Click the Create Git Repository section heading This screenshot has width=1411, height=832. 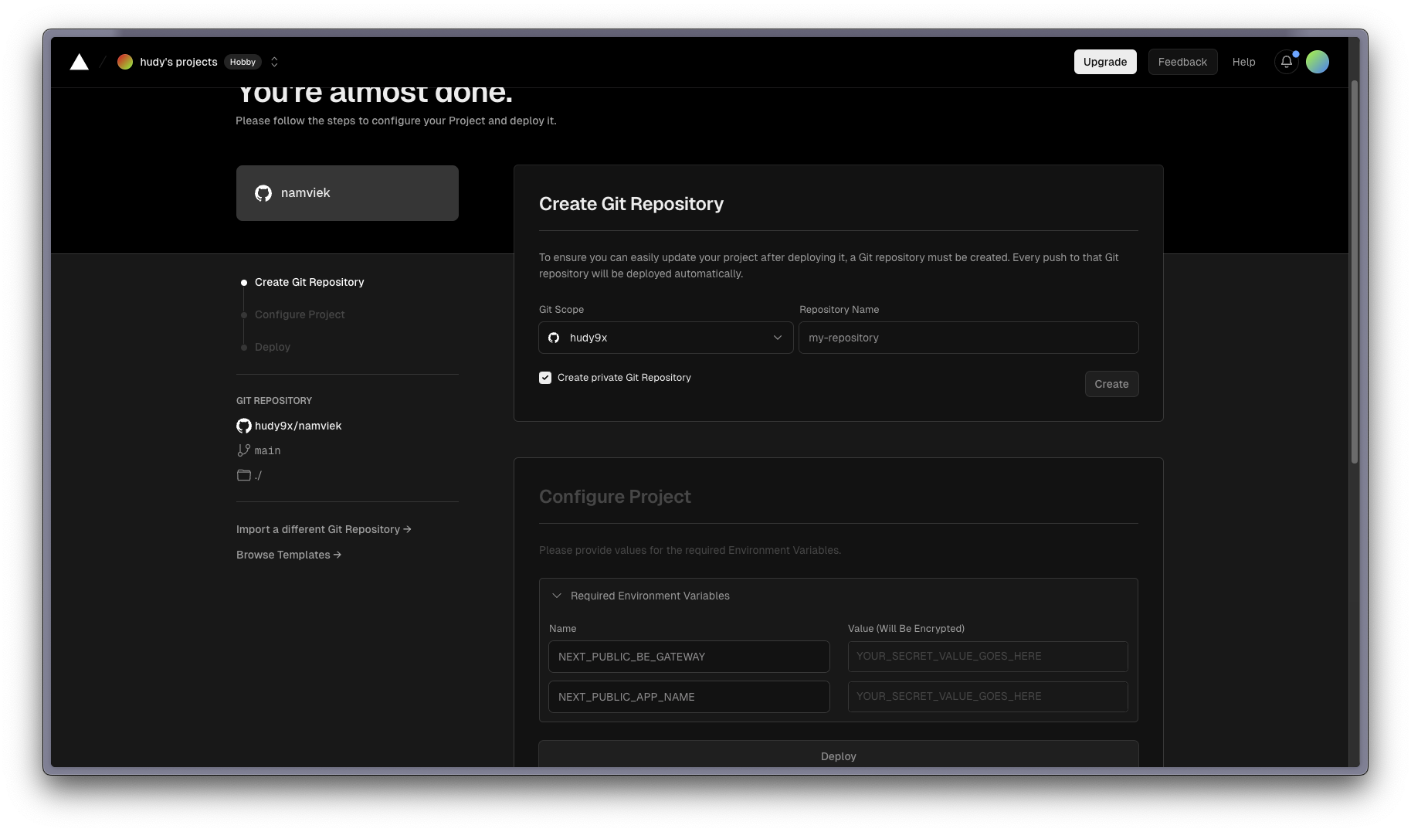tap(631, 204)
